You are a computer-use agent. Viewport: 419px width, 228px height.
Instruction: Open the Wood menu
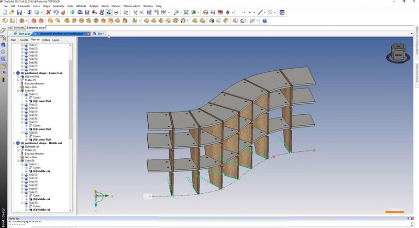[105, 6]
